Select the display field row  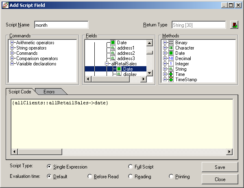tap(130, 74)
